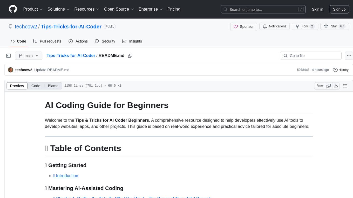Fork the repository
The image size is (353, 198).
point(305,26)
